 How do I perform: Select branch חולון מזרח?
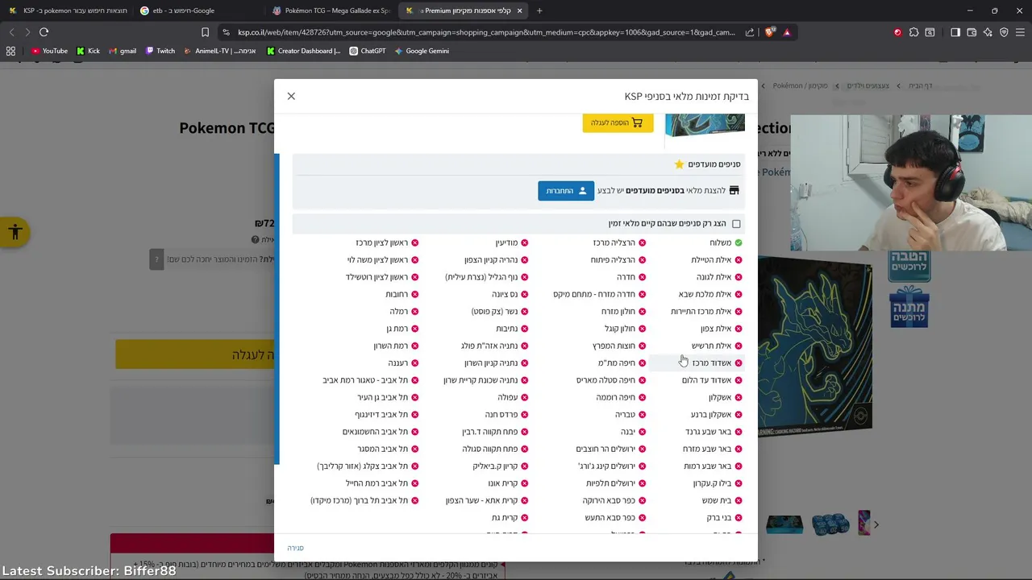(618, 312)
